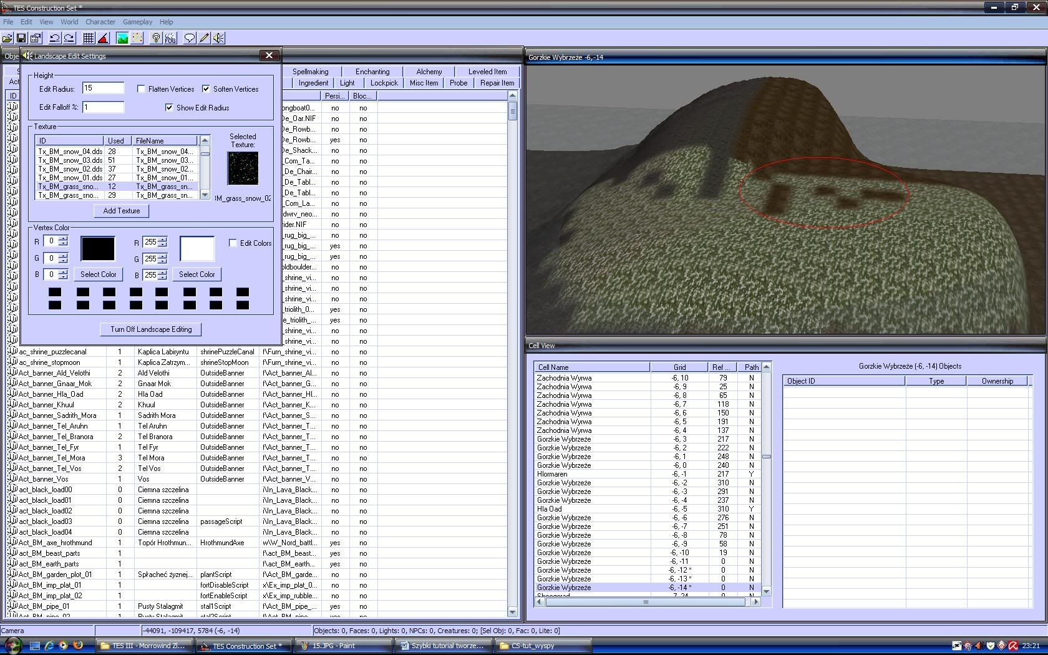Open the preferences toolbar icon
This screenshot has width=1048, height=655.
36,38
